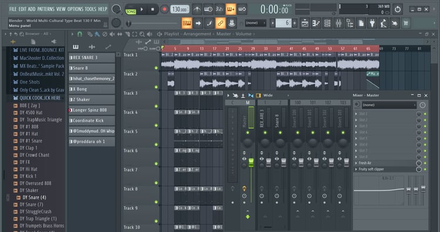The image size is (440, 232).
Task: Open the PATTERNS menu
Action: [46, 9]
